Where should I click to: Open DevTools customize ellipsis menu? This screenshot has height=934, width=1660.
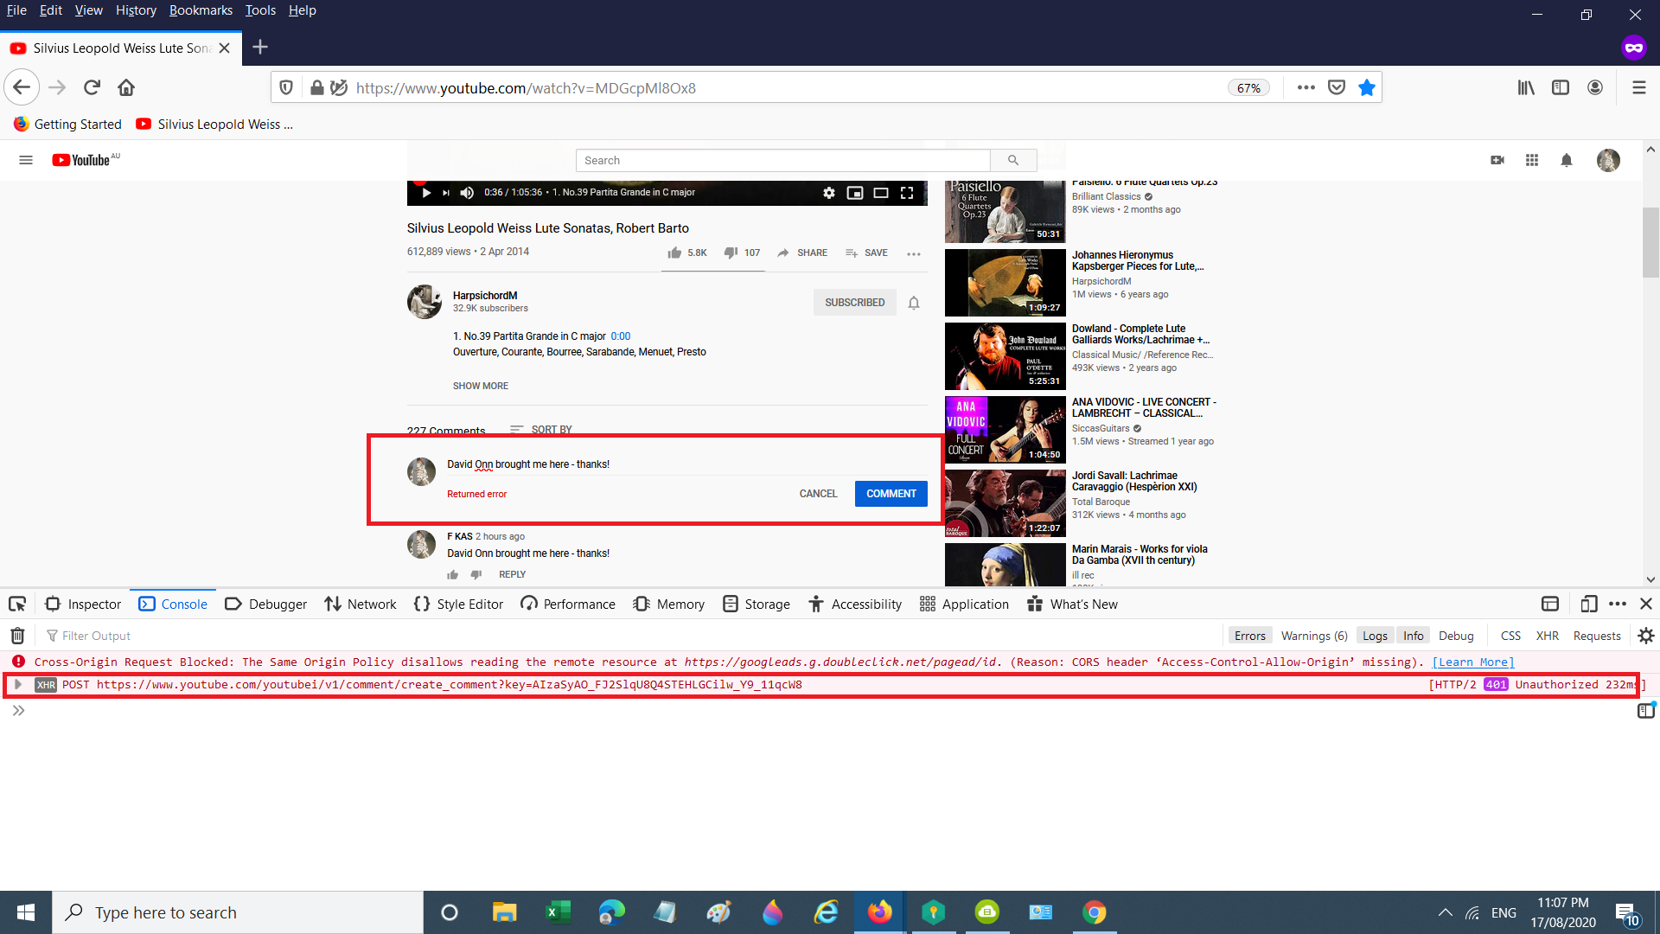click(1618, 604)
